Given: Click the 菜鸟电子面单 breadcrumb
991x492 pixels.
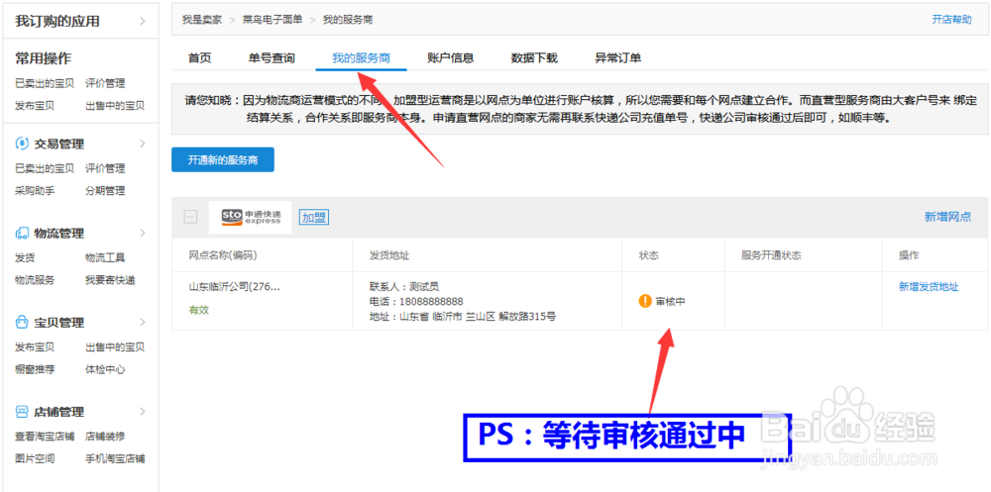Looking at the screenshot, I should click(273, 20).
